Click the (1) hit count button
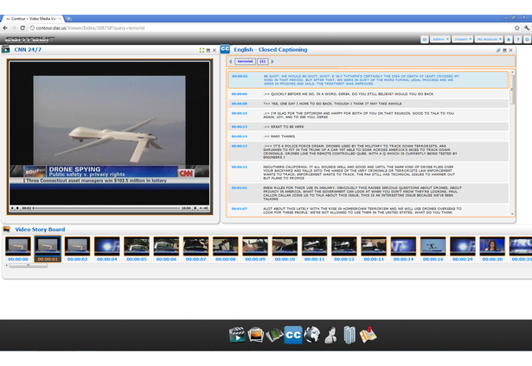532x366 pixels. [x=263, y=61]
